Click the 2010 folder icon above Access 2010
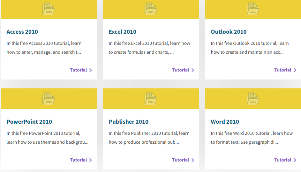301x172 pixels. [x=49, y=9]
